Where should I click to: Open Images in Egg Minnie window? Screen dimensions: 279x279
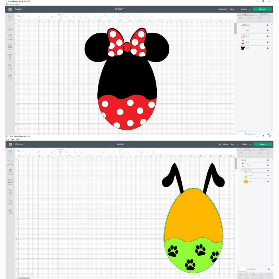[x=10, y=47]
